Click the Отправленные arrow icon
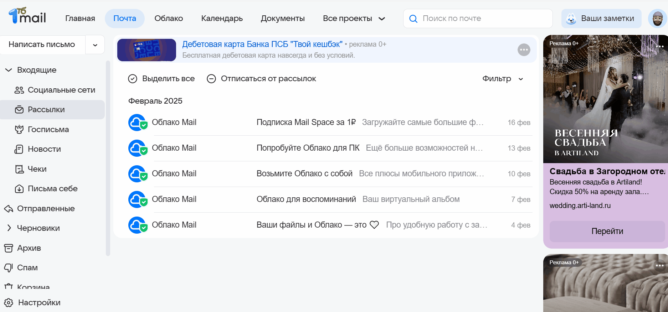The image size is (668, 312). pyautogui.click(x=9, y=209)
